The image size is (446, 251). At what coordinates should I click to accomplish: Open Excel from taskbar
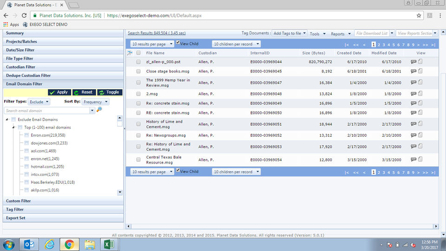[109, 244]
